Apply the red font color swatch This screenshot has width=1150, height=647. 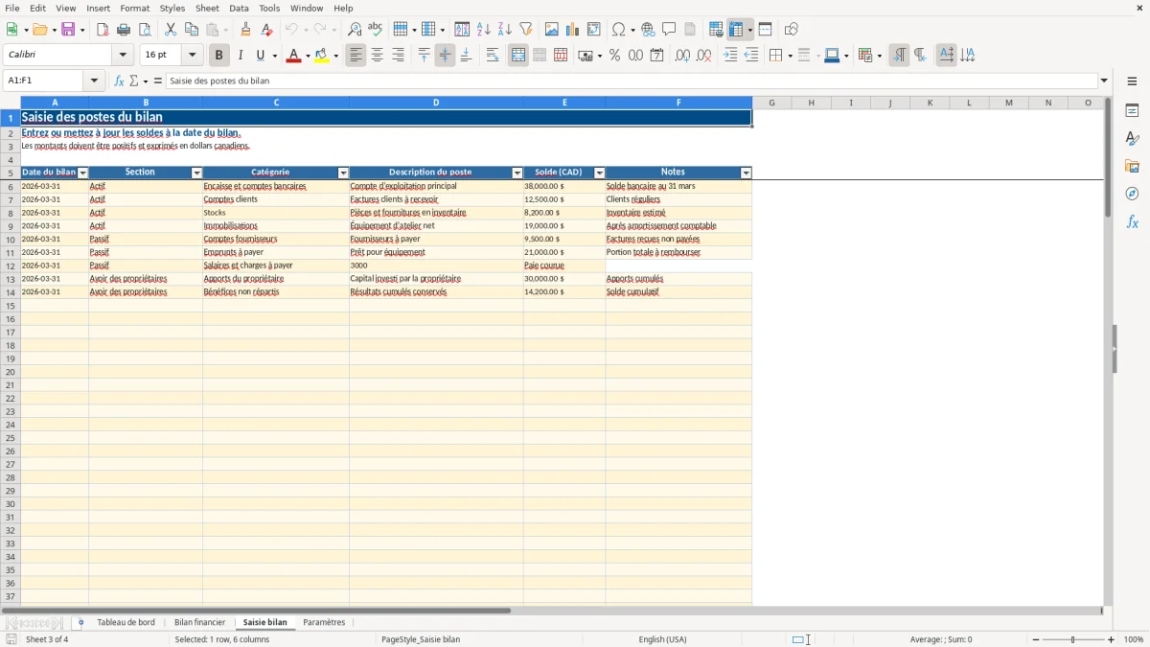coord(293,56)
